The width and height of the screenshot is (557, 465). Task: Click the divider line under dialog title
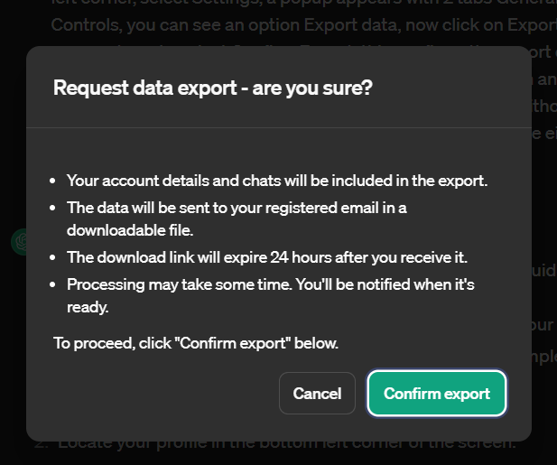tap(279, 127)
